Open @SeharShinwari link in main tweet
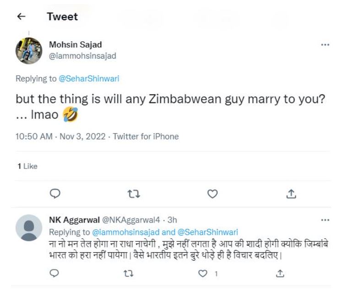Screen dimensions: 343x289 click(89, 78)
